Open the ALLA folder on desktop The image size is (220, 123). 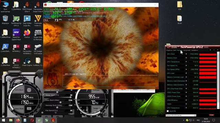[x=179, y=20]
